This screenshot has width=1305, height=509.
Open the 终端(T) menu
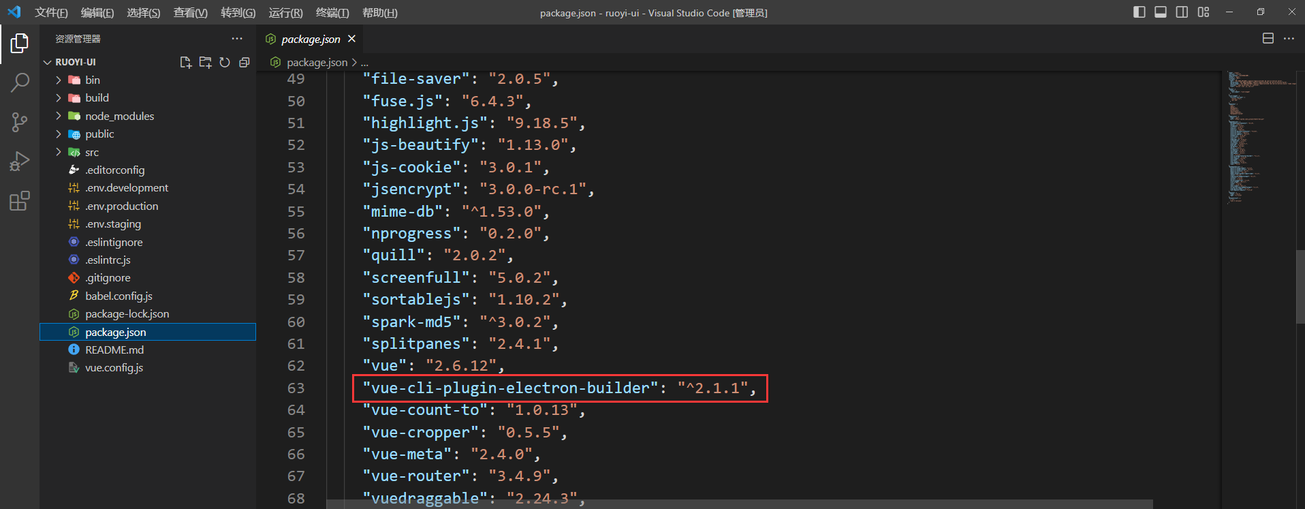tap(332, 13)
